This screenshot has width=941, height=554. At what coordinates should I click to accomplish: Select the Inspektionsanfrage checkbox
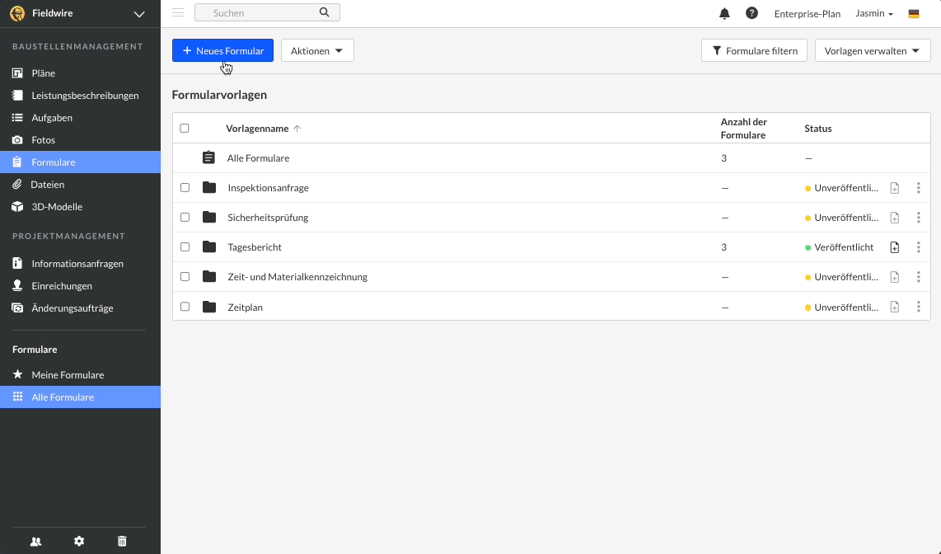(x=185, y=188)
